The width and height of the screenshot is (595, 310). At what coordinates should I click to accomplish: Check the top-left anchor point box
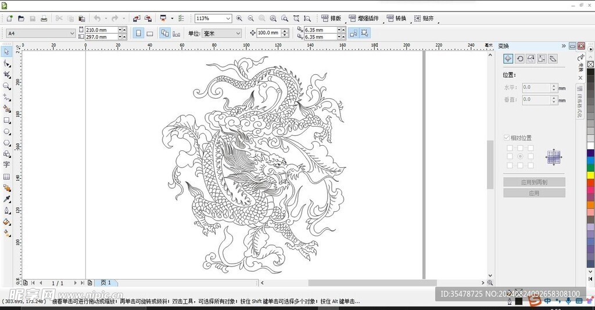[510, 148]
